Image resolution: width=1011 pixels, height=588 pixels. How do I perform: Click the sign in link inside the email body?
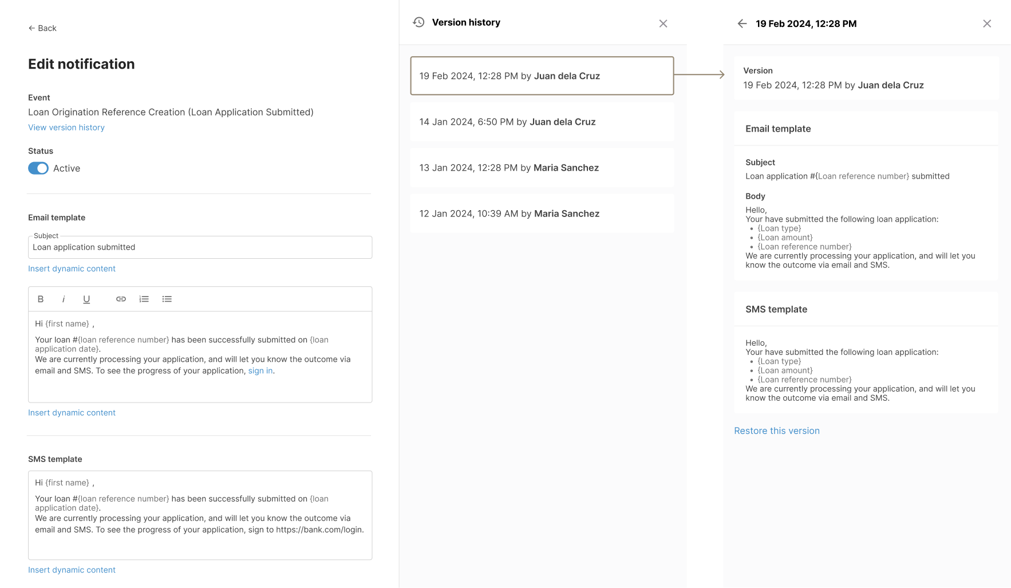click(x=260, y=370)
